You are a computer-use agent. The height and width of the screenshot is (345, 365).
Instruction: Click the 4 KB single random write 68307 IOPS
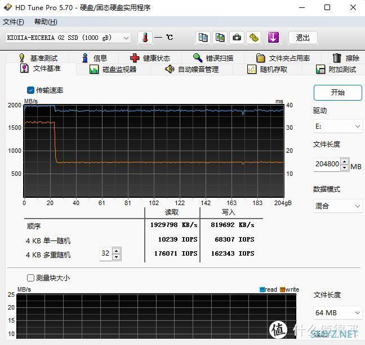coord(234,239)
